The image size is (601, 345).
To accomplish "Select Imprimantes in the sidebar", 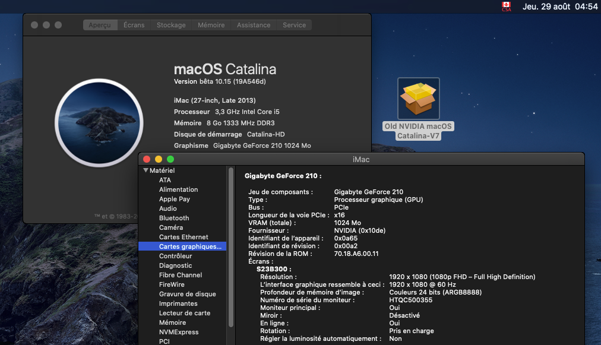I will (x=178, y=303).
